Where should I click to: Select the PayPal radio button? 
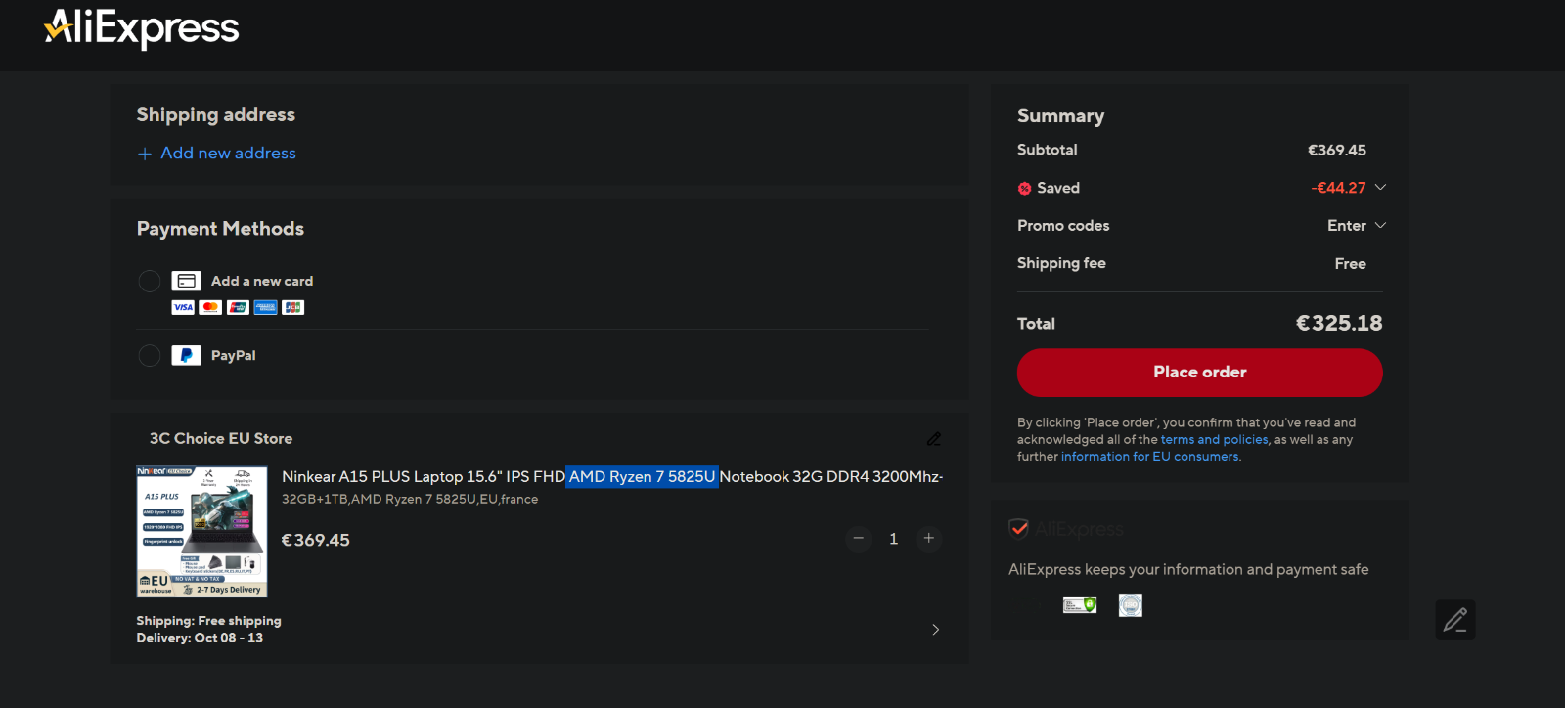(x=150, y=355)
